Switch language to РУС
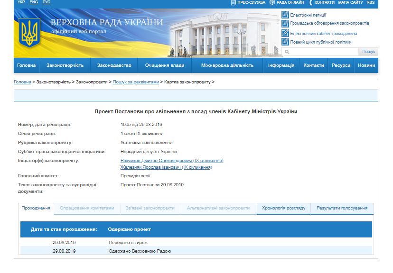The image size is (393, 273). (x=46, y=2)
